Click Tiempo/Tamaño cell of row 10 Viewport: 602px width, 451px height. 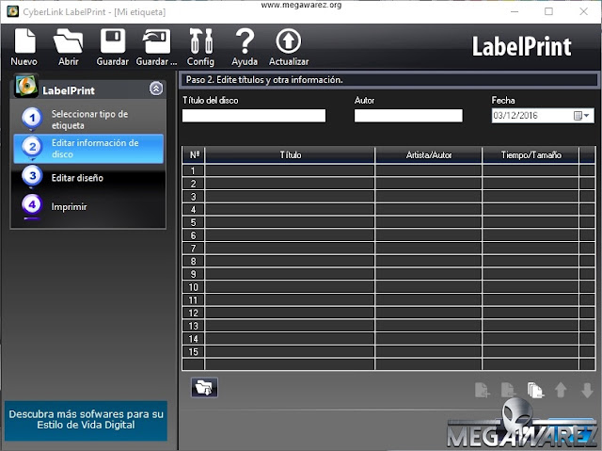point(531,287)
